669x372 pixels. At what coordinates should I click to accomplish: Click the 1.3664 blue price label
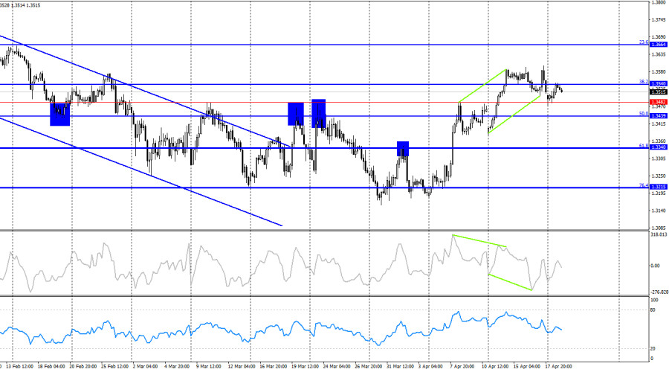(x=658, y=45)
